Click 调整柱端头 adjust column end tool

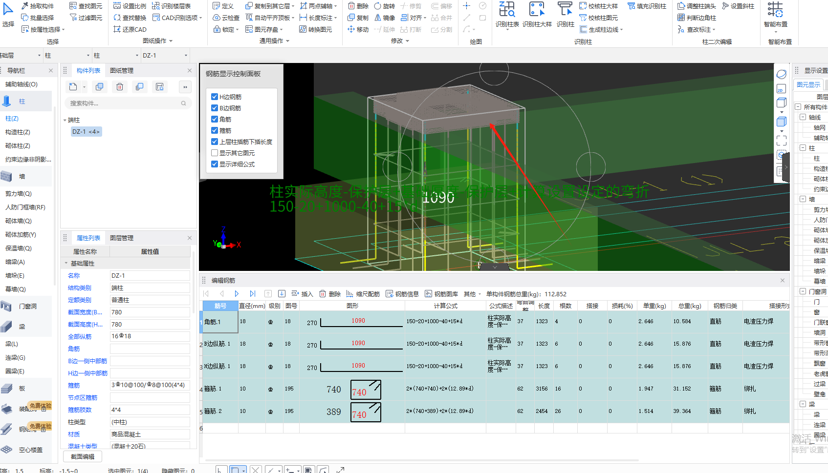point(697,6)
